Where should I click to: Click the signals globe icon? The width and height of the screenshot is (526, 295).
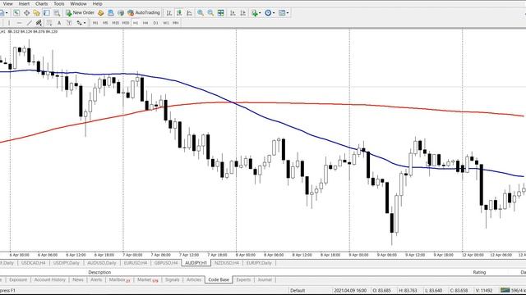pos(121,13)
